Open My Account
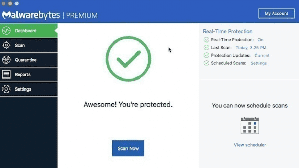This screenshot has height=168, width=299. tap(276, 14)
